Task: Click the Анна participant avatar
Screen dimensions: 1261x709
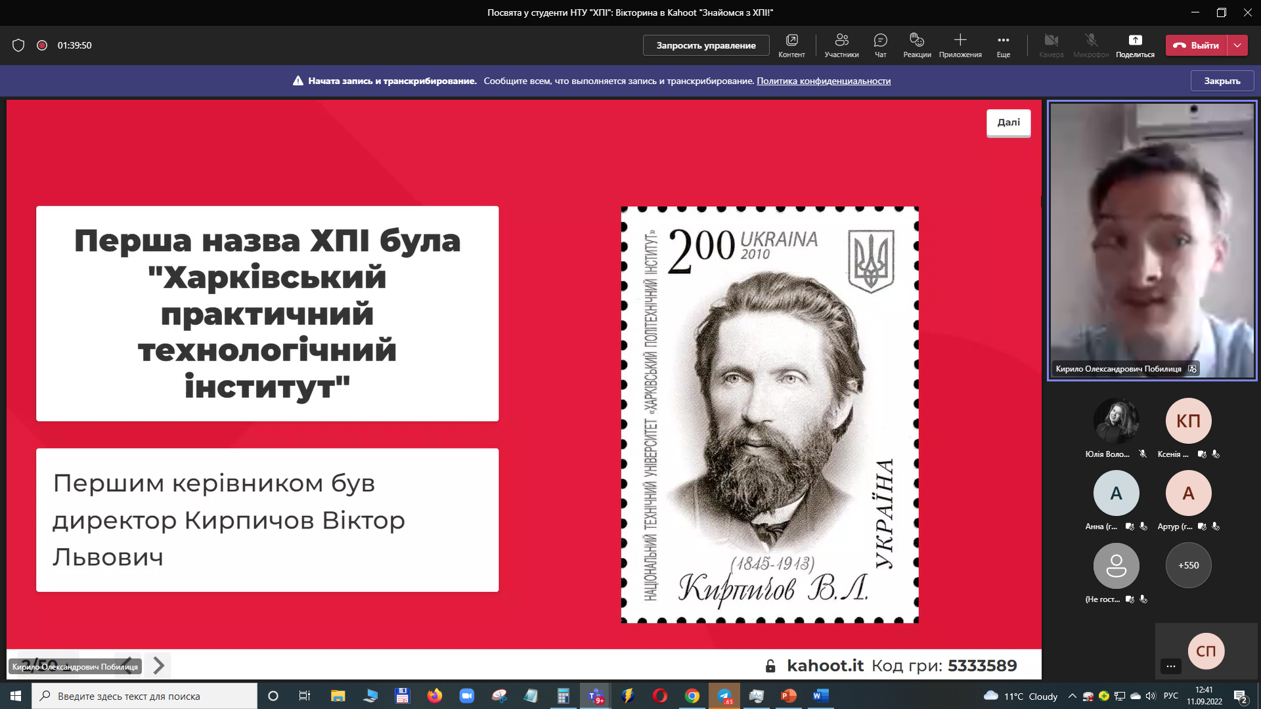Action: pyautogui.click(x=1116, y=493)
